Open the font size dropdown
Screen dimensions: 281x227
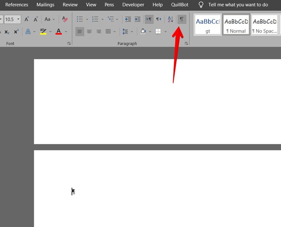tap(18, 19)
